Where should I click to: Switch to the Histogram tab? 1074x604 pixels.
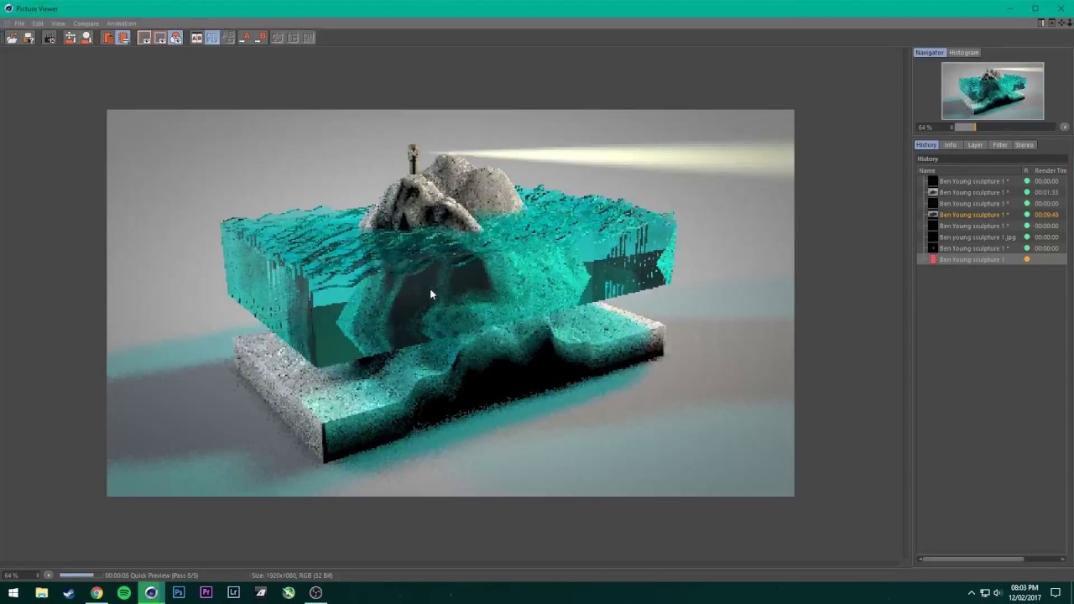point(964,52)
